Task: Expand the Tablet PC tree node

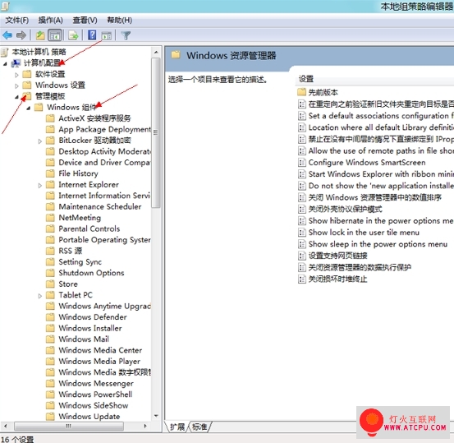Action: click(x=40, y=296)
